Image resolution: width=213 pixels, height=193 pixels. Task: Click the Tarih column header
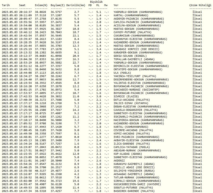(6, 5)
